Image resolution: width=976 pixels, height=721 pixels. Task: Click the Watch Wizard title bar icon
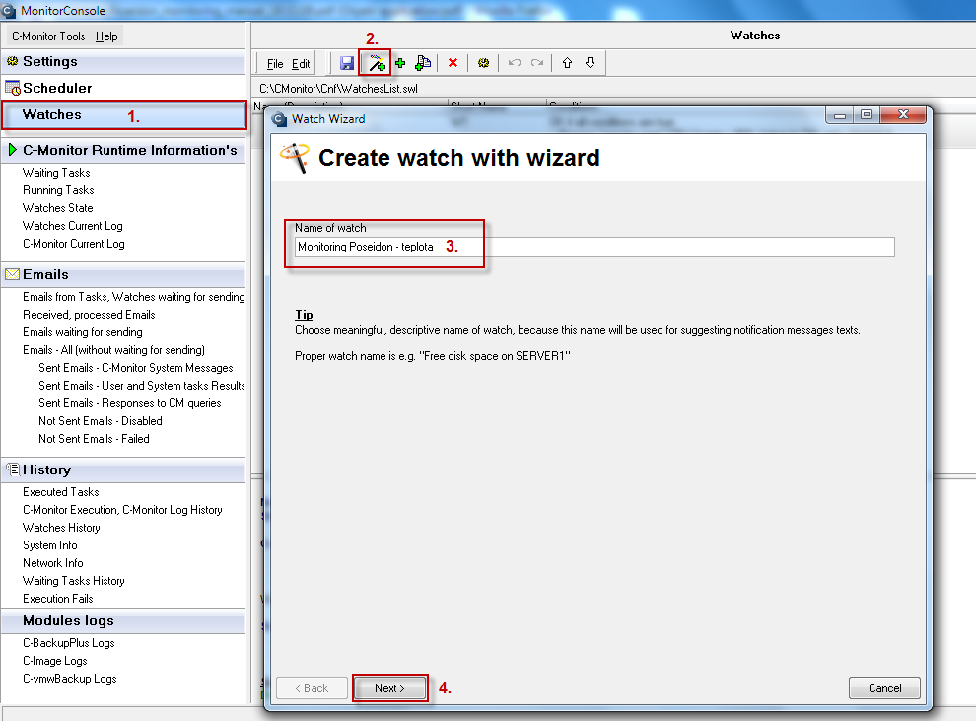pos(279,119)
